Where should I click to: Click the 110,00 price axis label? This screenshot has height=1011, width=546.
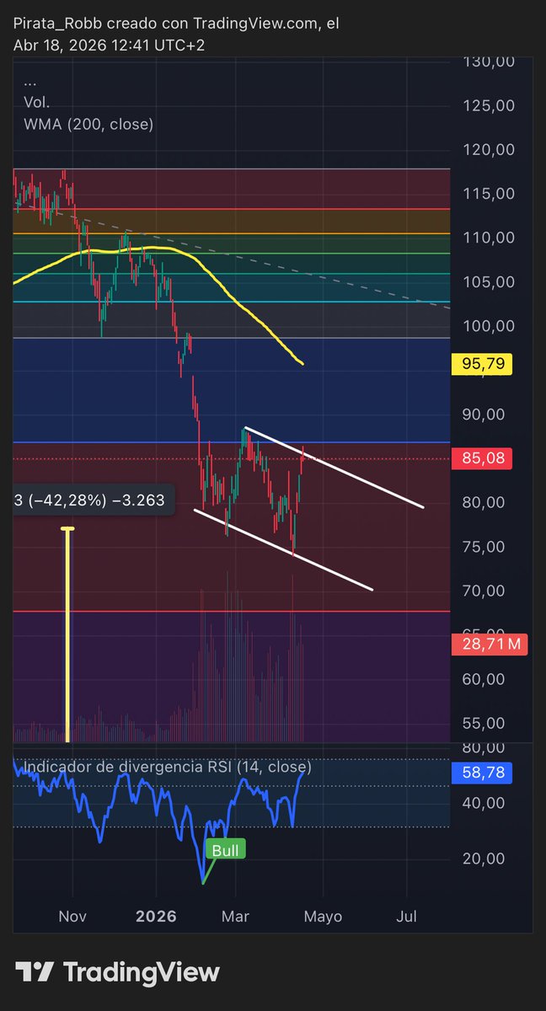[489, 238]
